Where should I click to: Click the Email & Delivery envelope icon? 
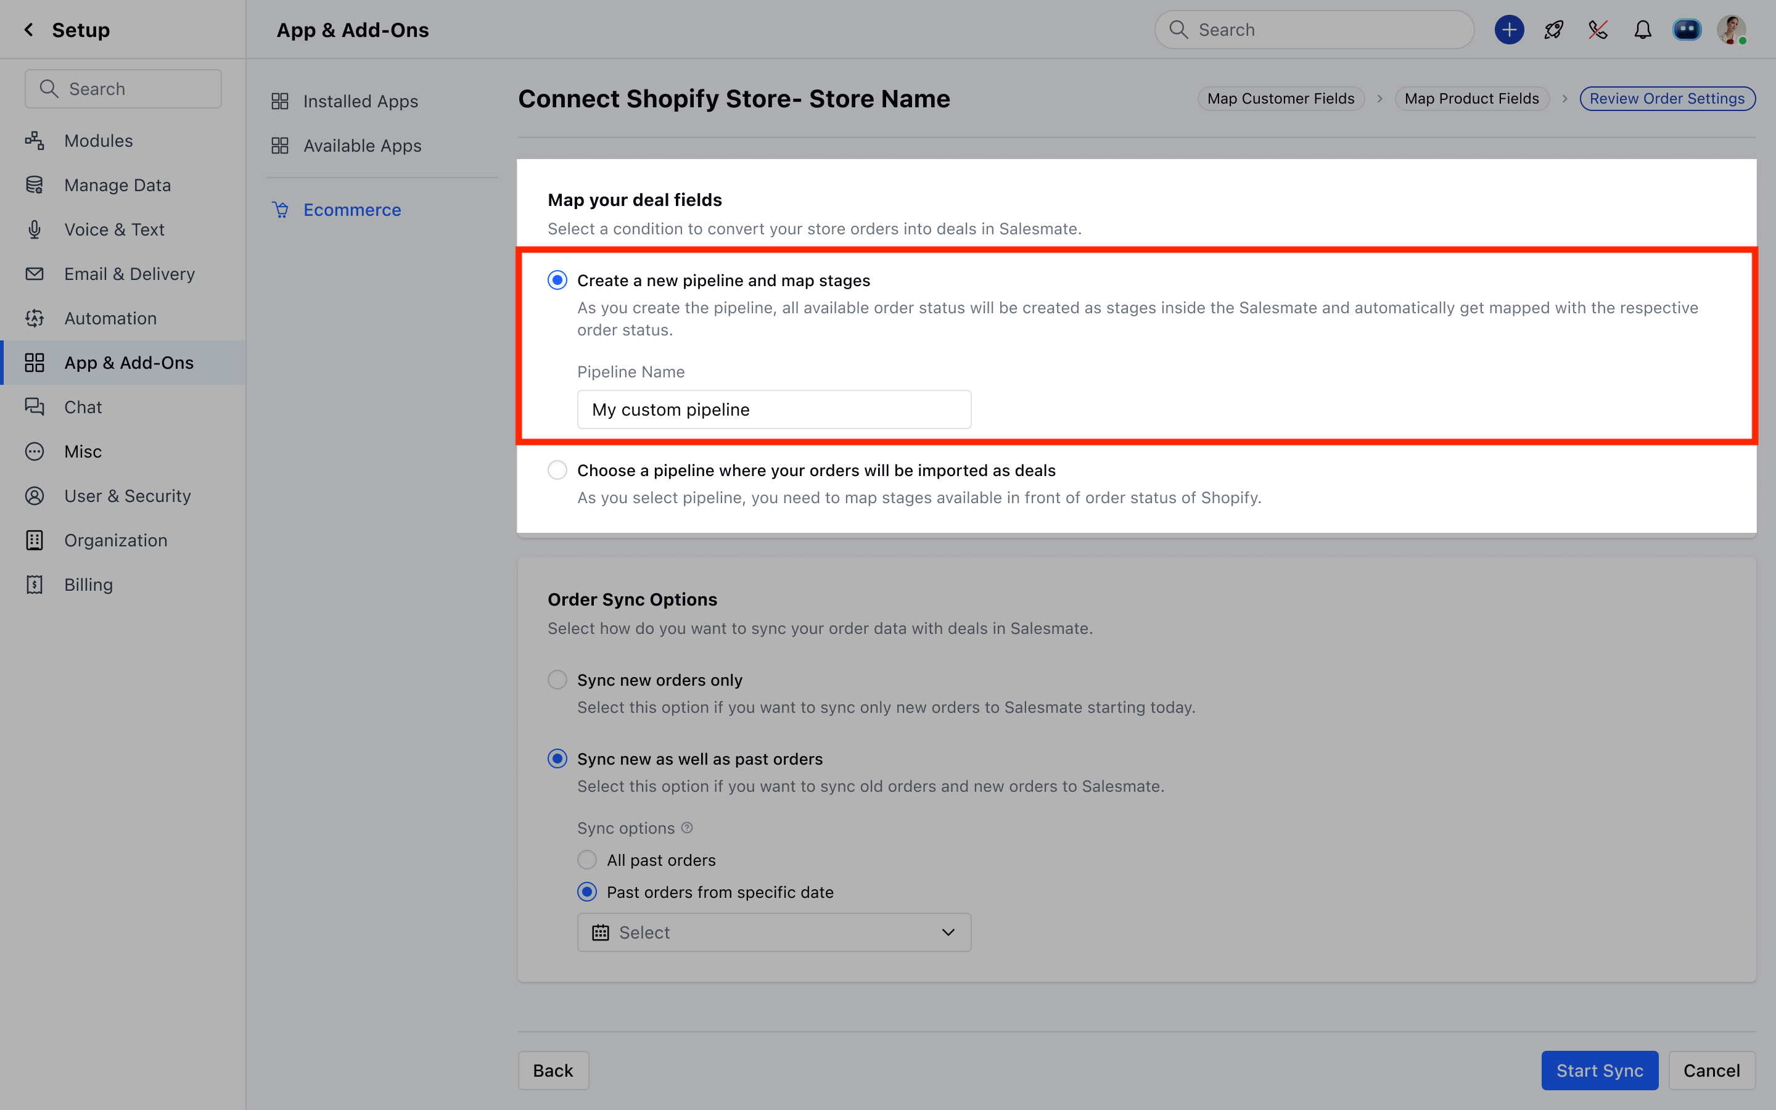pos(35,274)
